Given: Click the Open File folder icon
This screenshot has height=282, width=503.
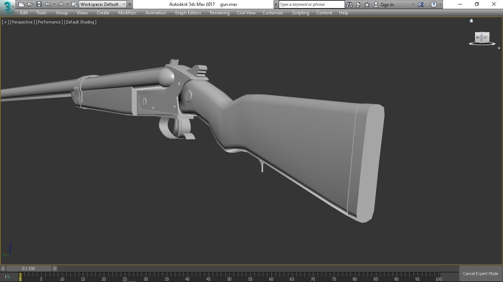Looking at the screenshot, I should point(30,4).
